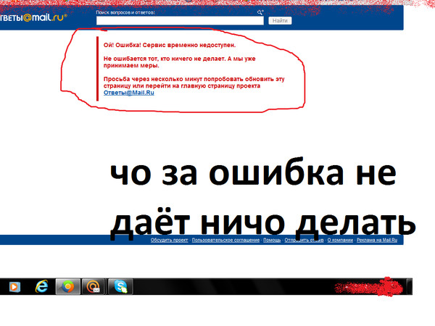Open Mail.Ru Agent from taskbar
435x326 pixels.
click(x=92, y=286)
